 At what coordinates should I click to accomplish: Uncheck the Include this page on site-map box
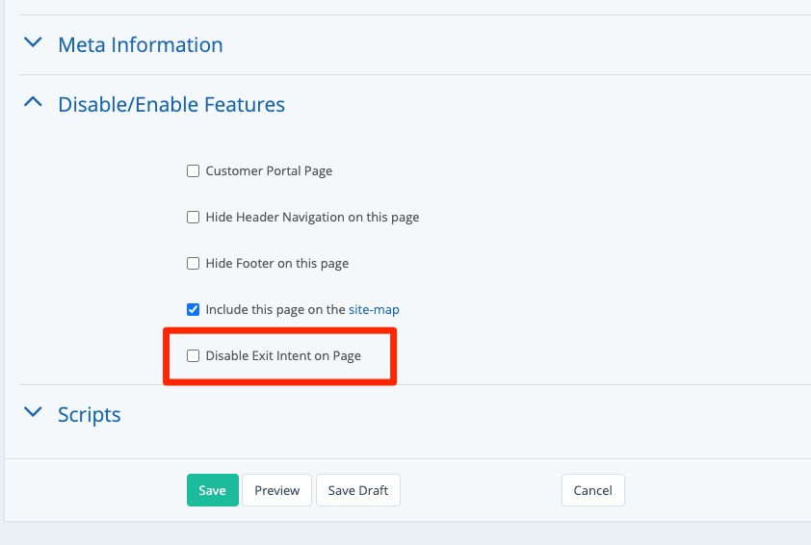pos(193,310)
